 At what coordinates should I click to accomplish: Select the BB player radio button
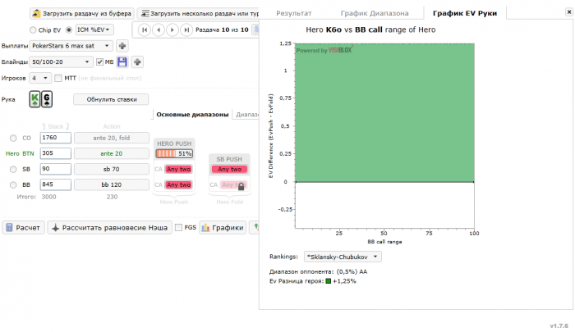pyautogui.click(x=13, y=184)
